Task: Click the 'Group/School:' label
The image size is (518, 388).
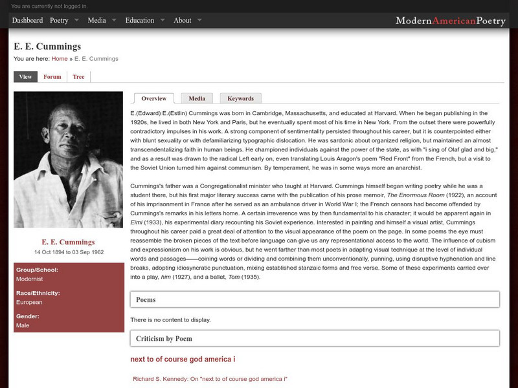Action: point(37,270)
